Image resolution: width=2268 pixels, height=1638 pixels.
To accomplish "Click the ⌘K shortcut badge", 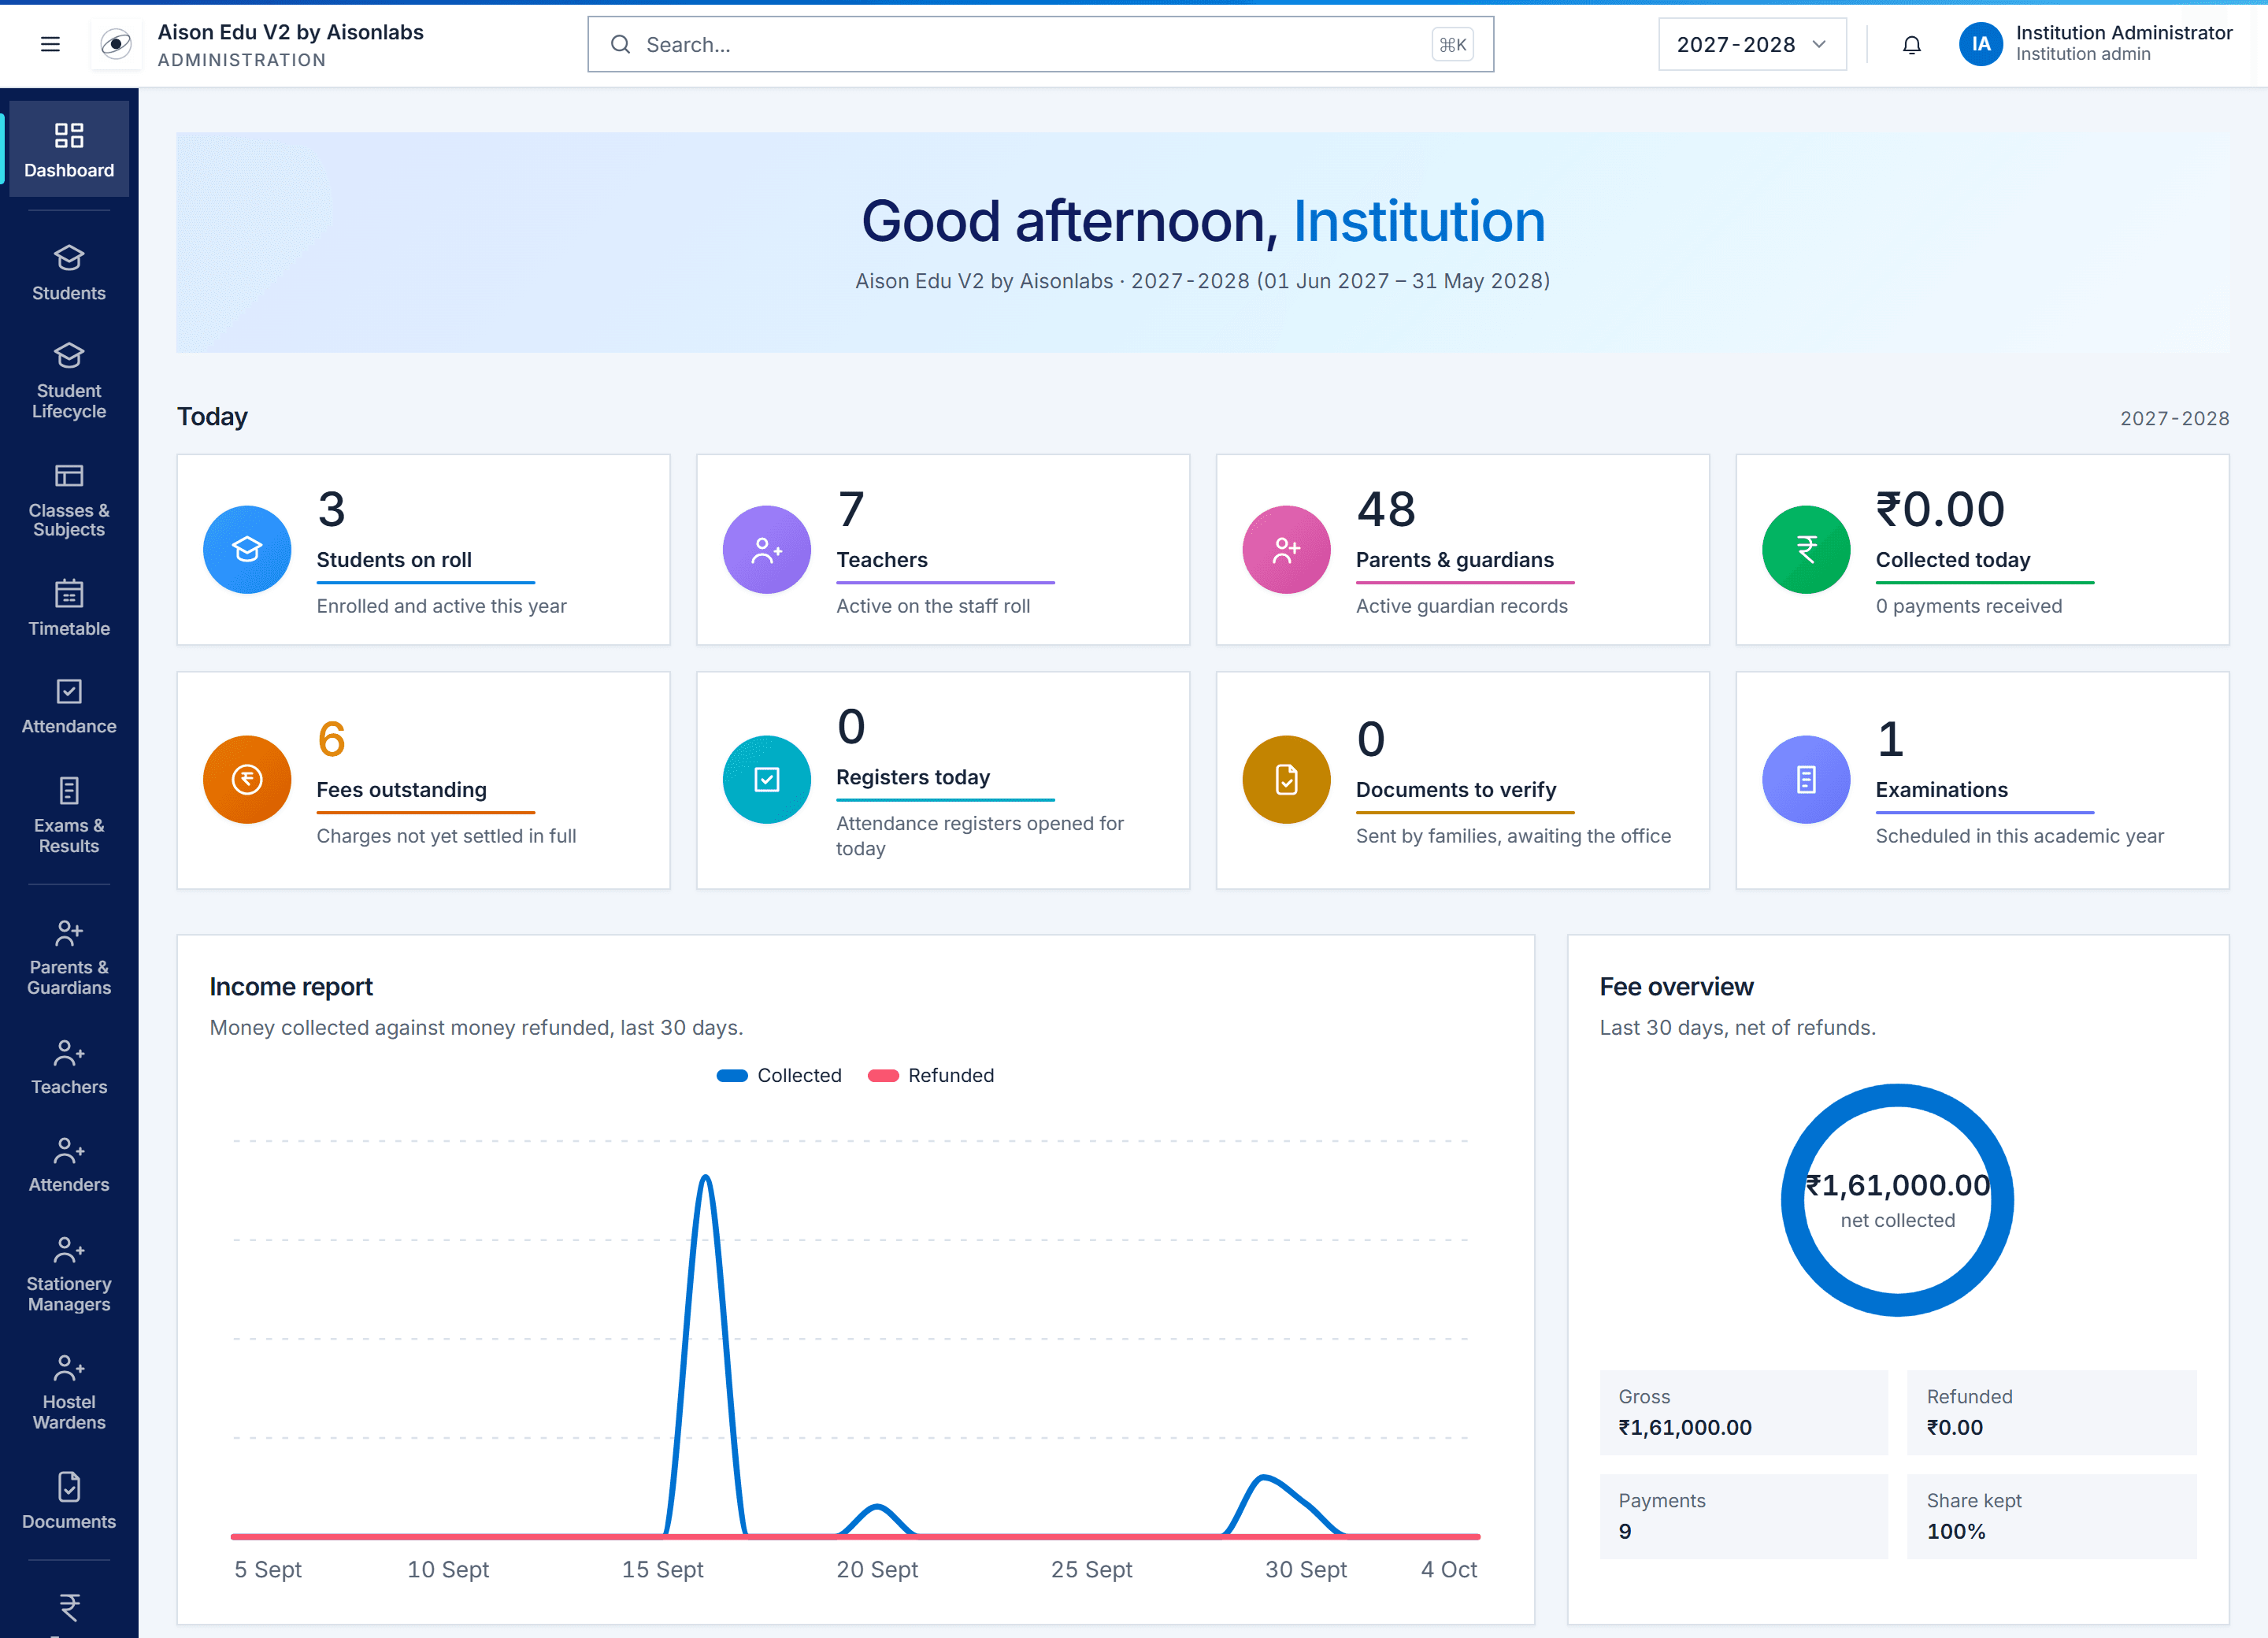I will [x=1452, y=44].
